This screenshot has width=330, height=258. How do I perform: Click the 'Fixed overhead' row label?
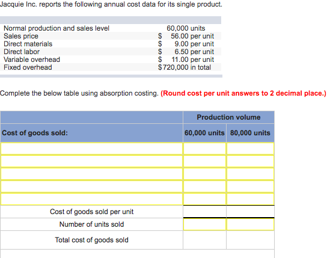click(x=28, y=67)
